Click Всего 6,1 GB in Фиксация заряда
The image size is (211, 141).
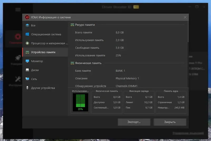point(139,97)
